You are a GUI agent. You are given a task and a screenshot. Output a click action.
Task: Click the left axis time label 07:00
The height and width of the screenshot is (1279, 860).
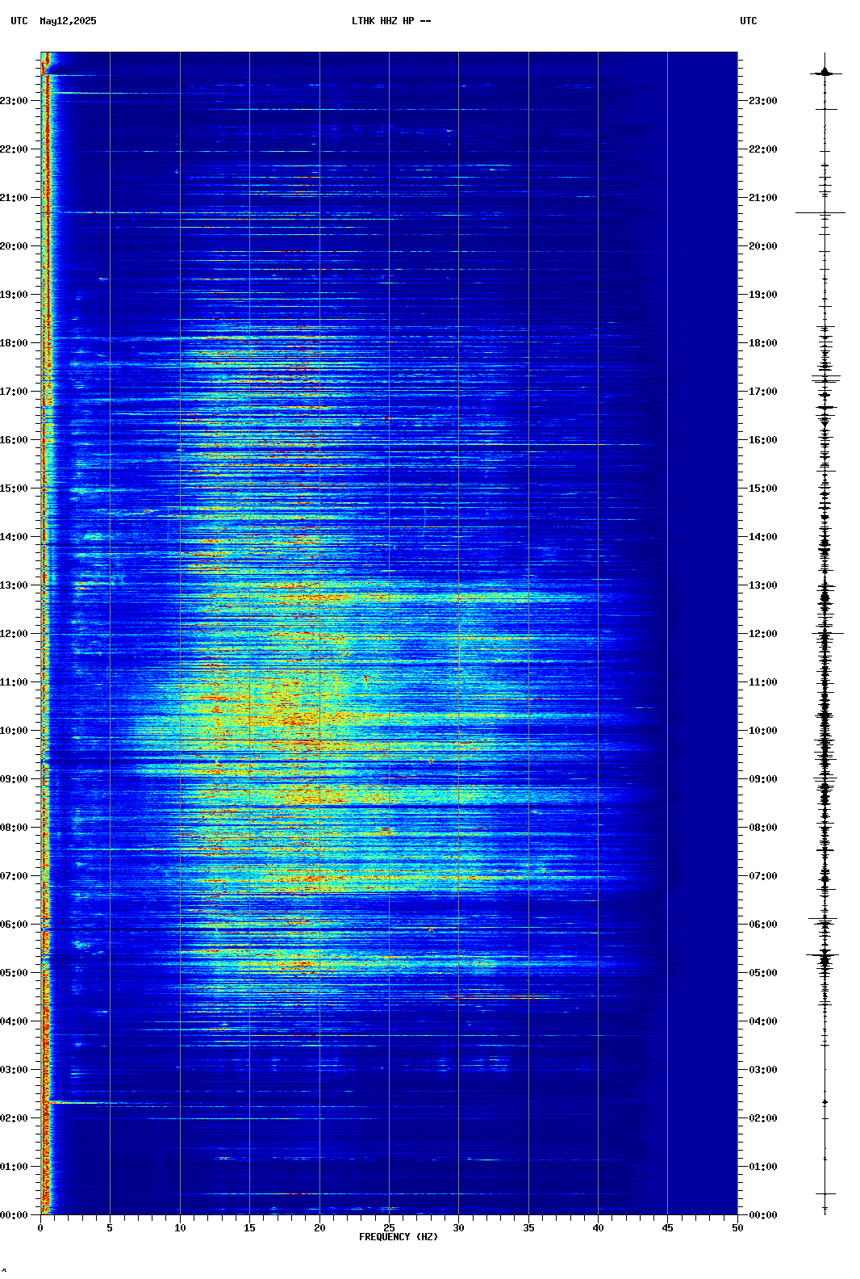(x=14, y=876)
